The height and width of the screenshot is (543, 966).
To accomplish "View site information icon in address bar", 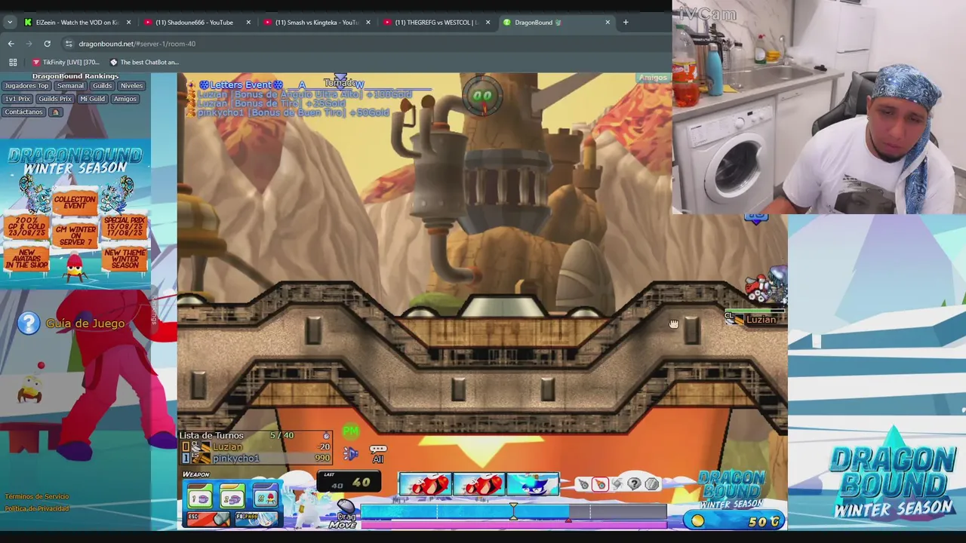I will tap(69, 44).
